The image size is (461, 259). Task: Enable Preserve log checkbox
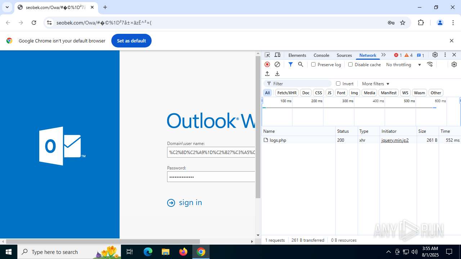point(313,64)
